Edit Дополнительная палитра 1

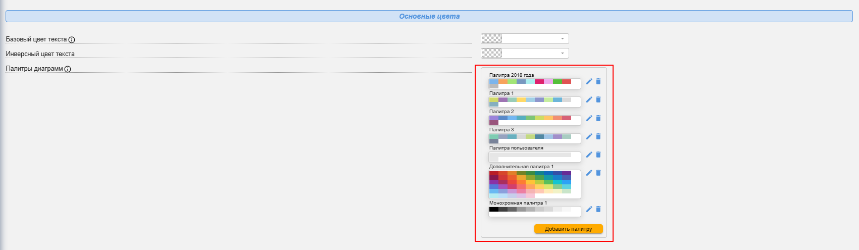pos(589,173)
